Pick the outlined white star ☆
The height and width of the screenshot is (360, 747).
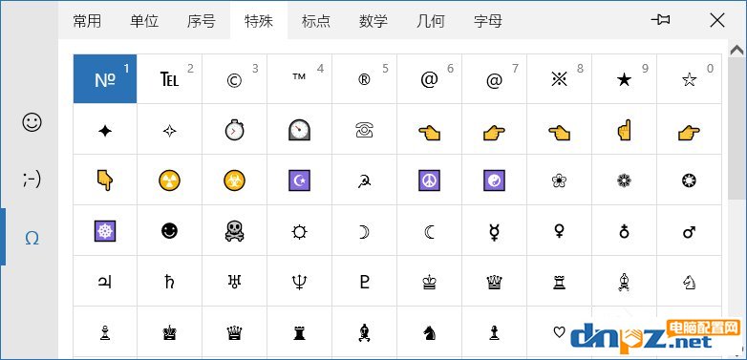[x=689, y=78]
